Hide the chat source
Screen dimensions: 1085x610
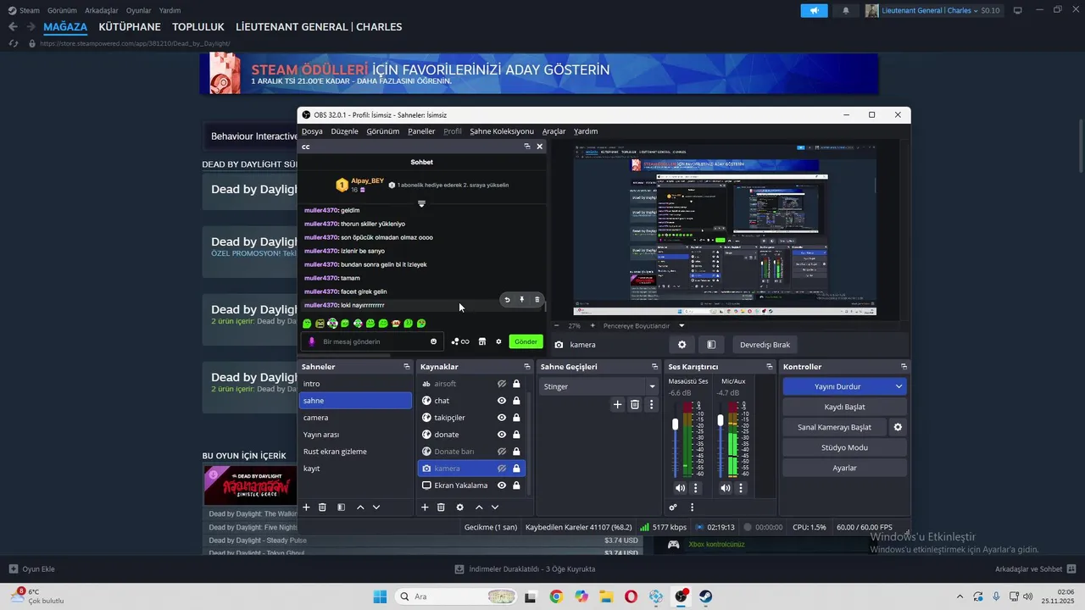(x=502, y=401)
